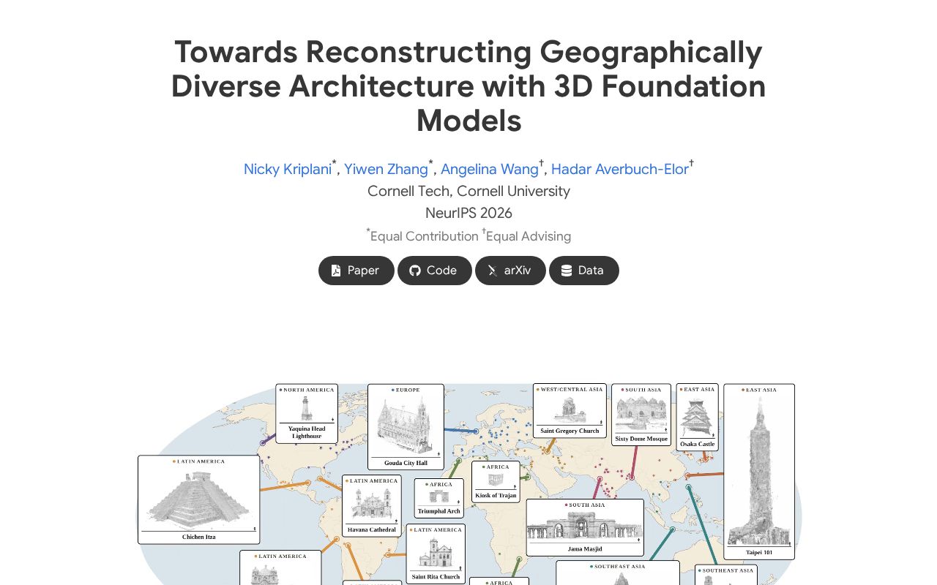Open Angelina Wang's author link
The width and height of the screenshot is (937, 585).
click(490, 169)
